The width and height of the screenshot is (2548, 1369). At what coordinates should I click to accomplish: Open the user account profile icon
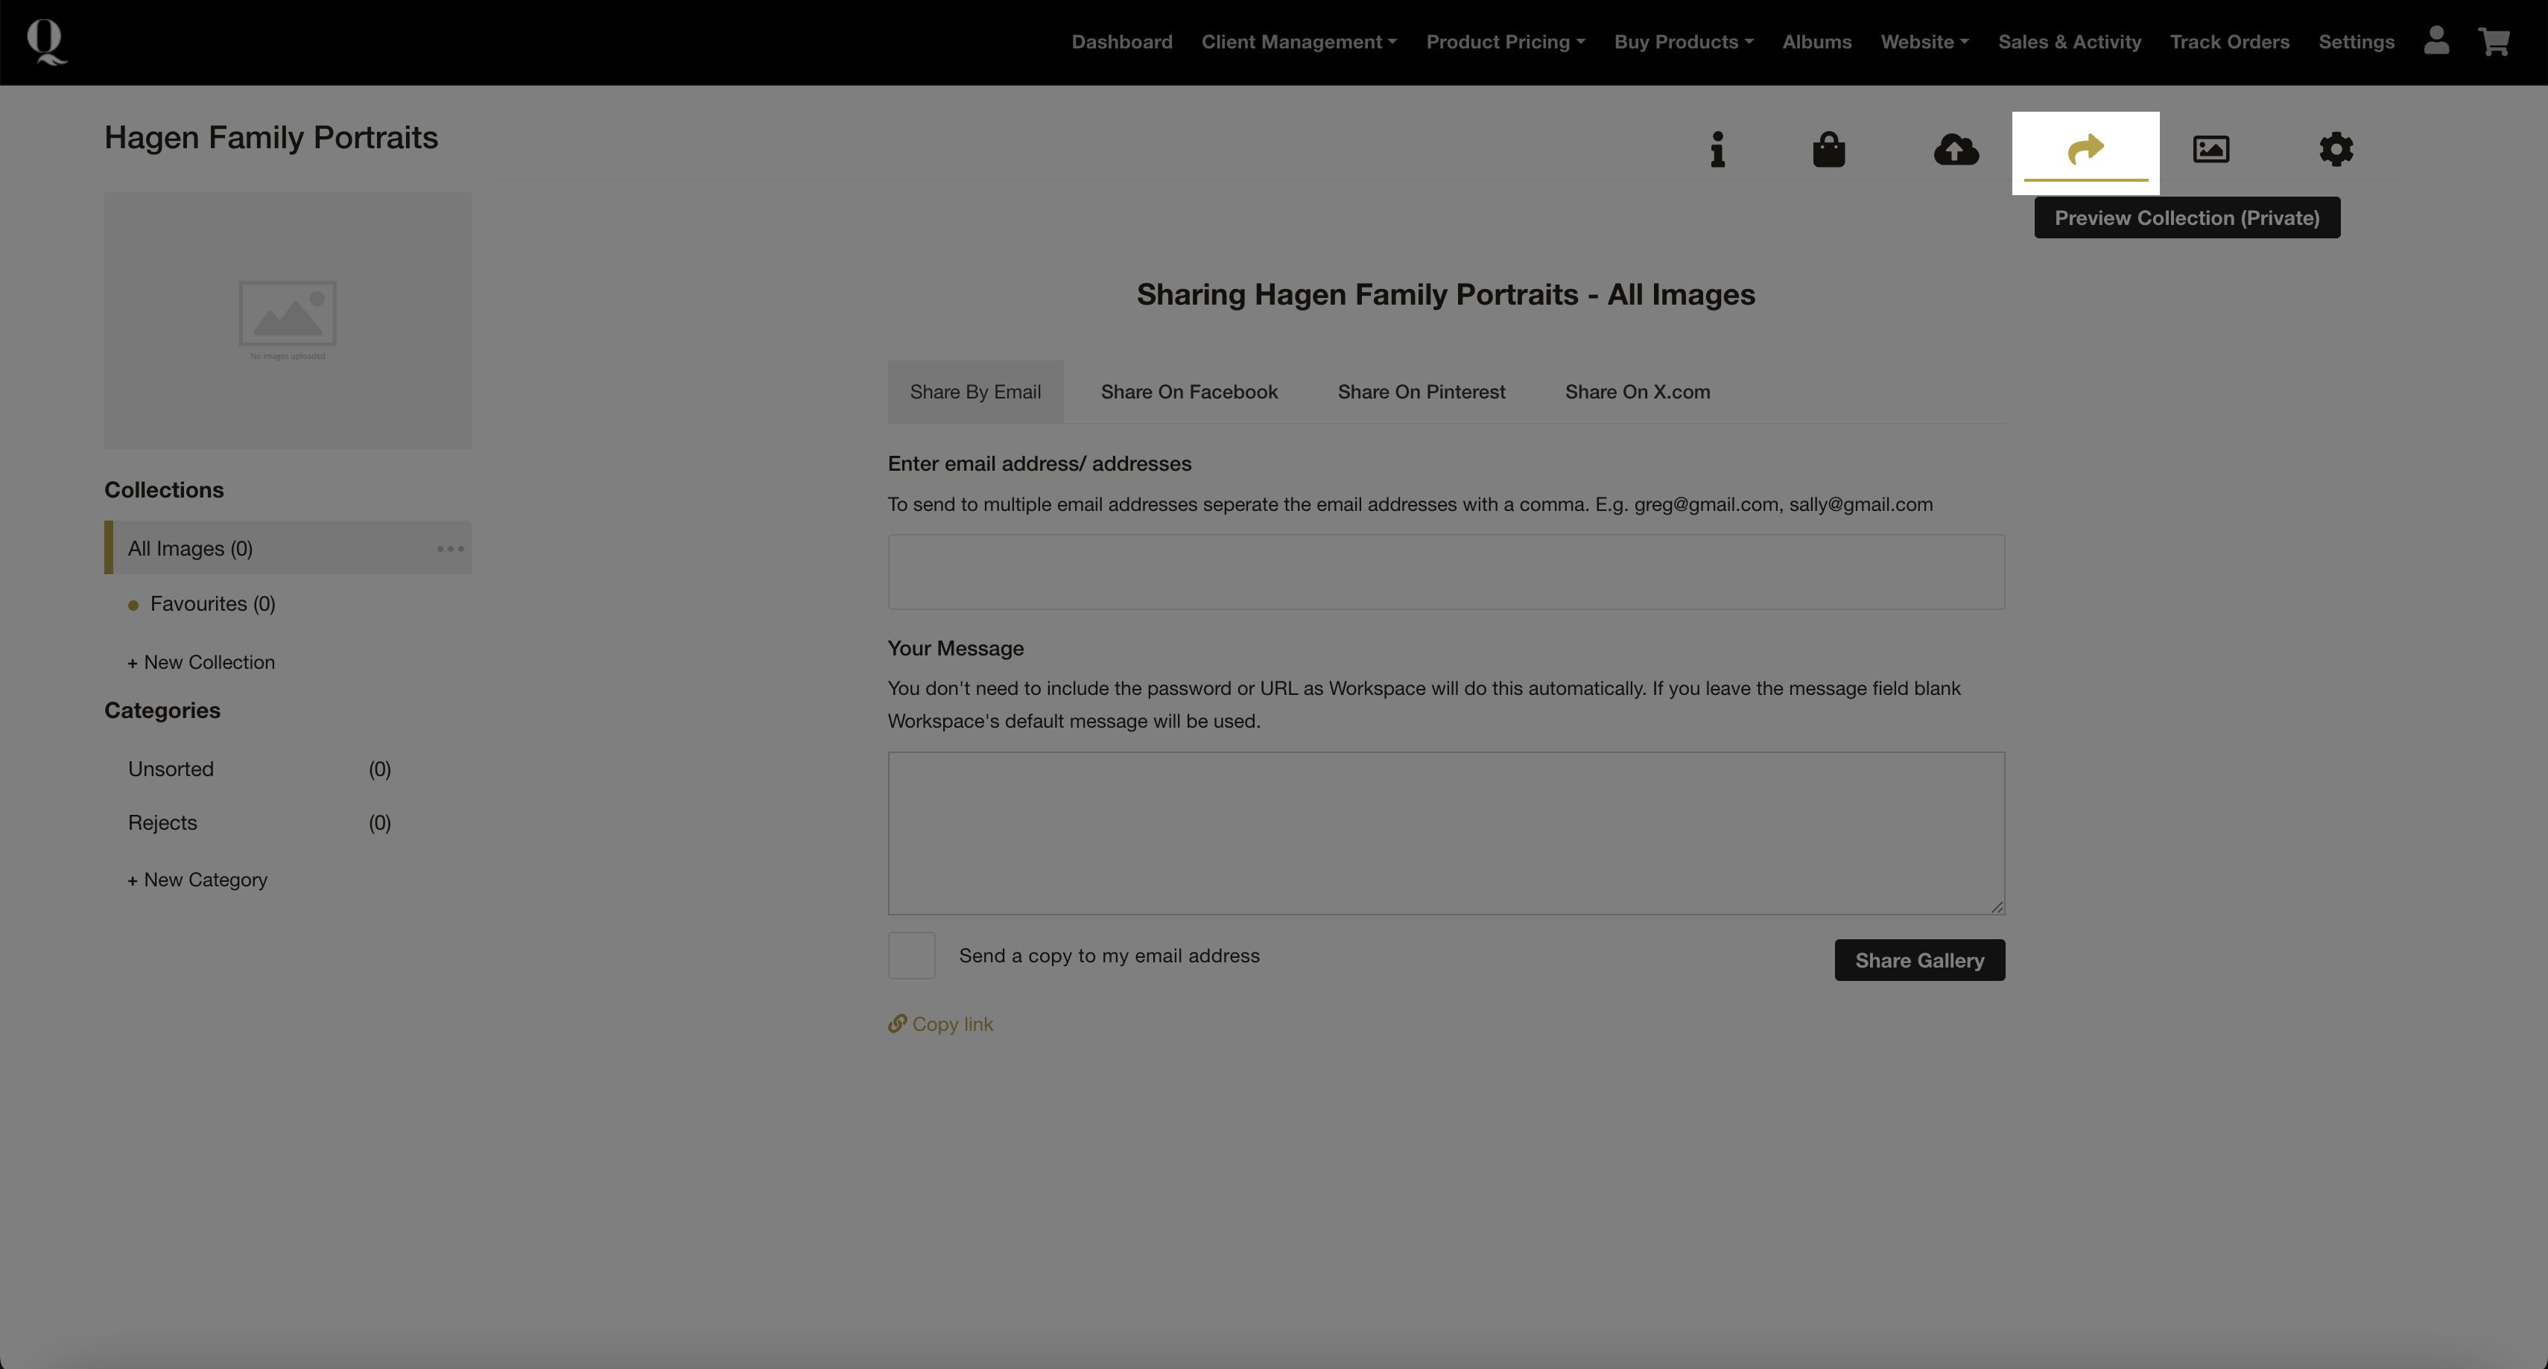2436,40
